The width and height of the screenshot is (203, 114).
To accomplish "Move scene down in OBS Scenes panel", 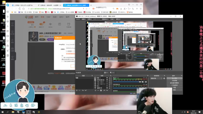I will tap(86, 91).
